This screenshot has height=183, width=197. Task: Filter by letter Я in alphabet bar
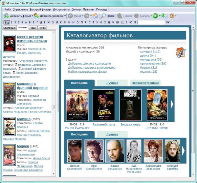click(x=135, y=22)
